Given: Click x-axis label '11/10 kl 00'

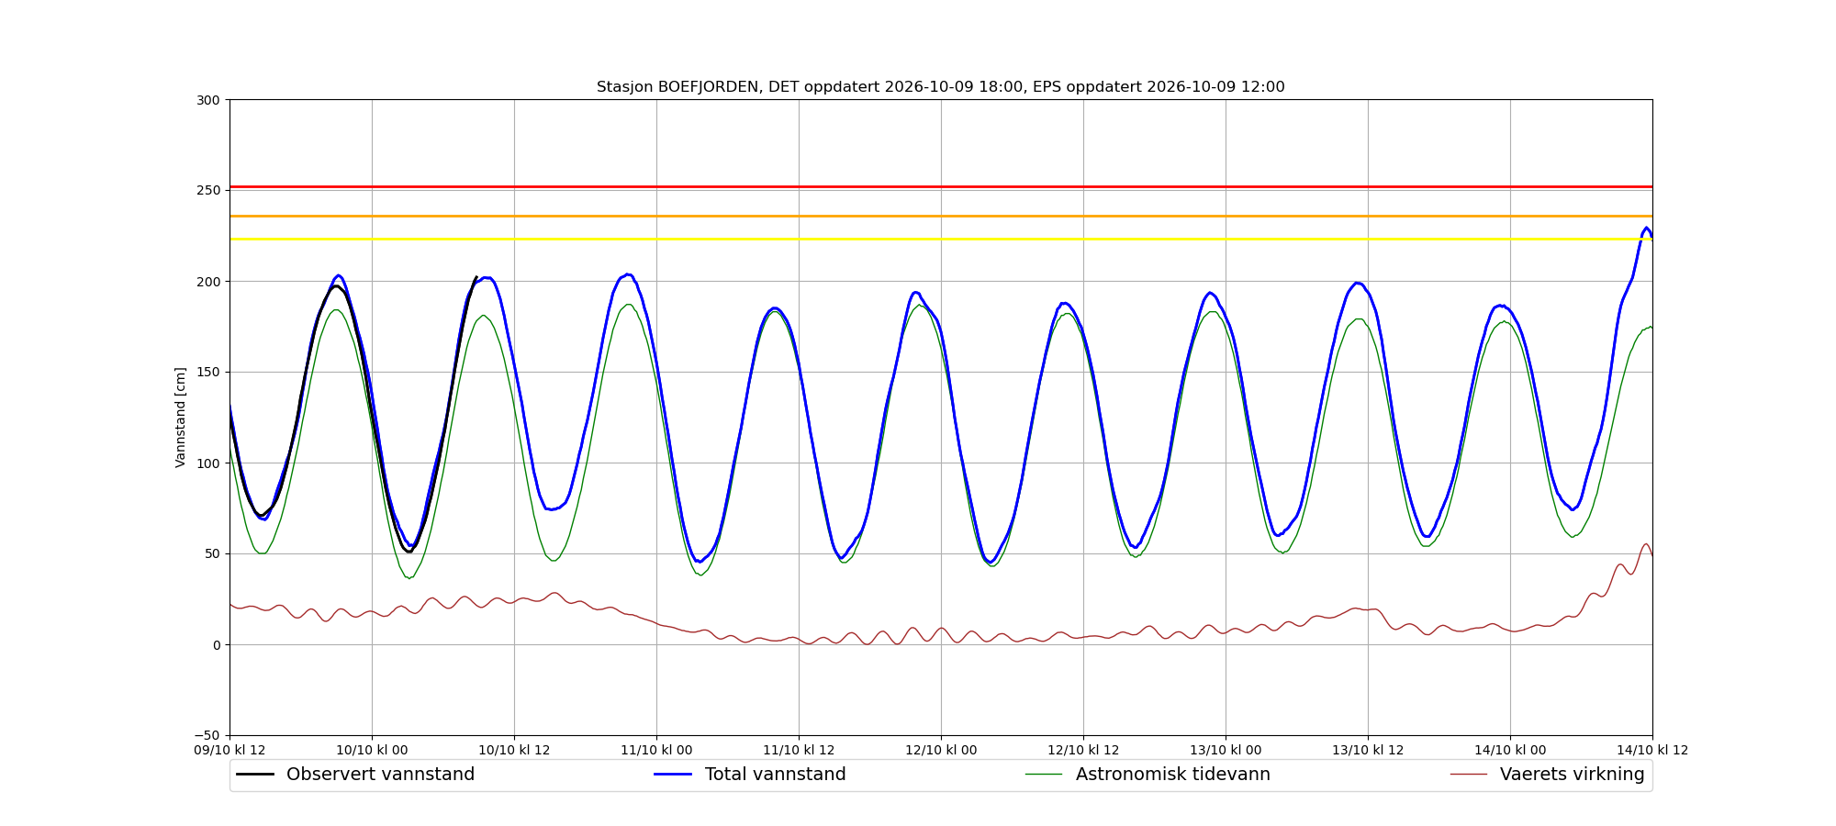Looking at the screenshot, I should point(656,751).
